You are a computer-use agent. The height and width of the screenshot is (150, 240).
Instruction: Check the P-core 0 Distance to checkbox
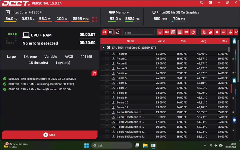107,112
